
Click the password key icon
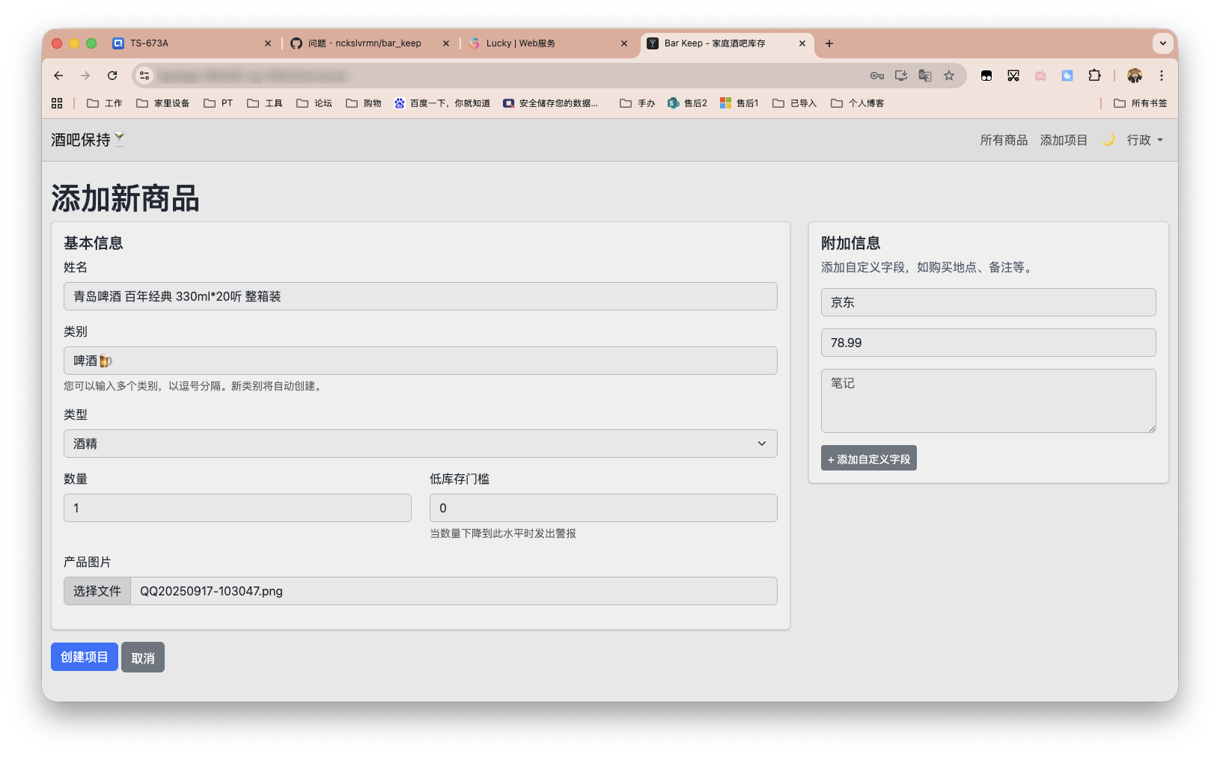pos(877,76)
